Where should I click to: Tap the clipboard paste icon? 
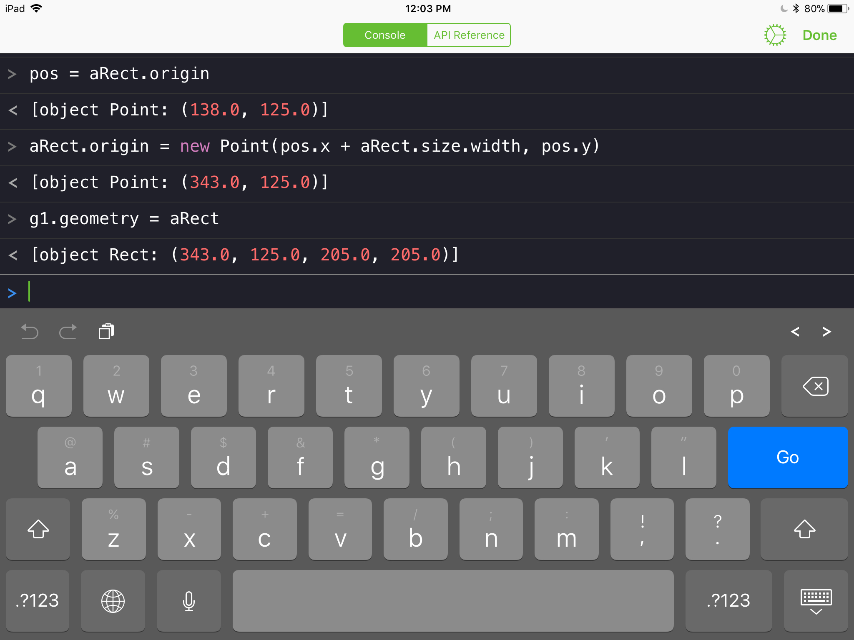click(106, 332)
